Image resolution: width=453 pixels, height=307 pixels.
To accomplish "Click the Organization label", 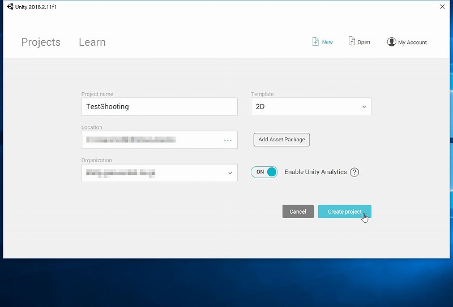I will click(97, 161).
